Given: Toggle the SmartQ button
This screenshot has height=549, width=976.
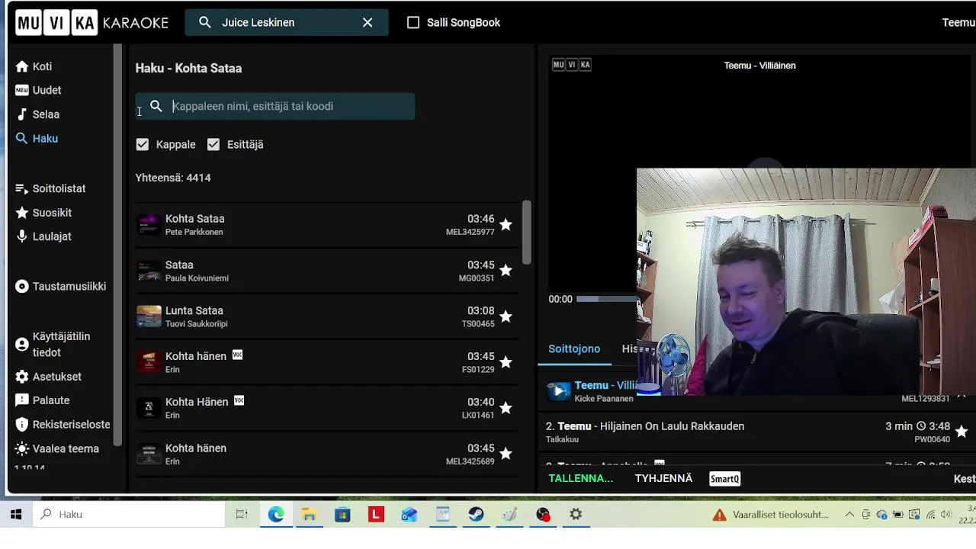Looking at the screenshot, I should tap(724, 479).
